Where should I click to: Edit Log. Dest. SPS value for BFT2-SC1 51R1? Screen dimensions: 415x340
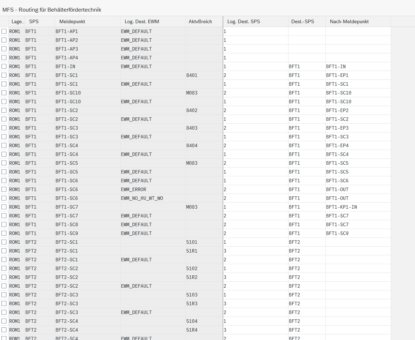tap(256, 251)
